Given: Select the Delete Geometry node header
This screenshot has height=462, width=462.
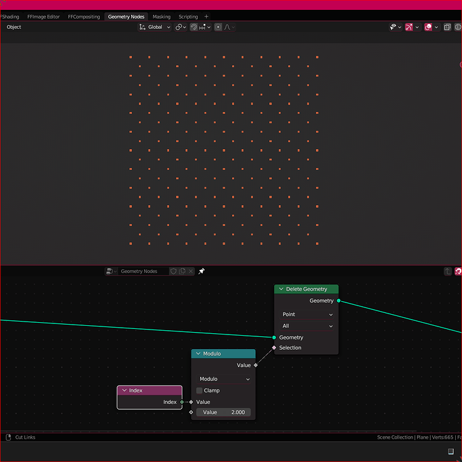Looking at the screenshot, I should point(306,289).
